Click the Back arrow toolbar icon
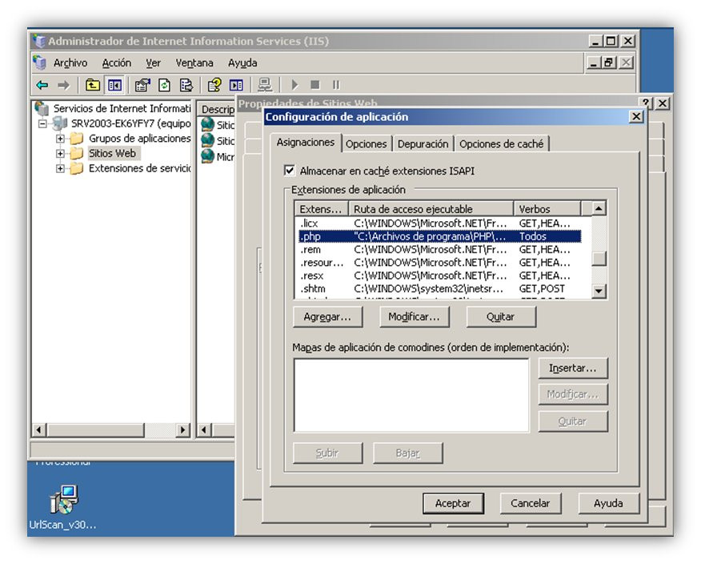 (42, 85)
